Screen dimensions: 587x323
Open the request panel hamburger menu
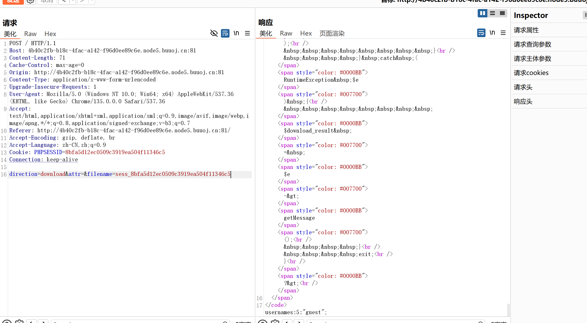[247, 33]
